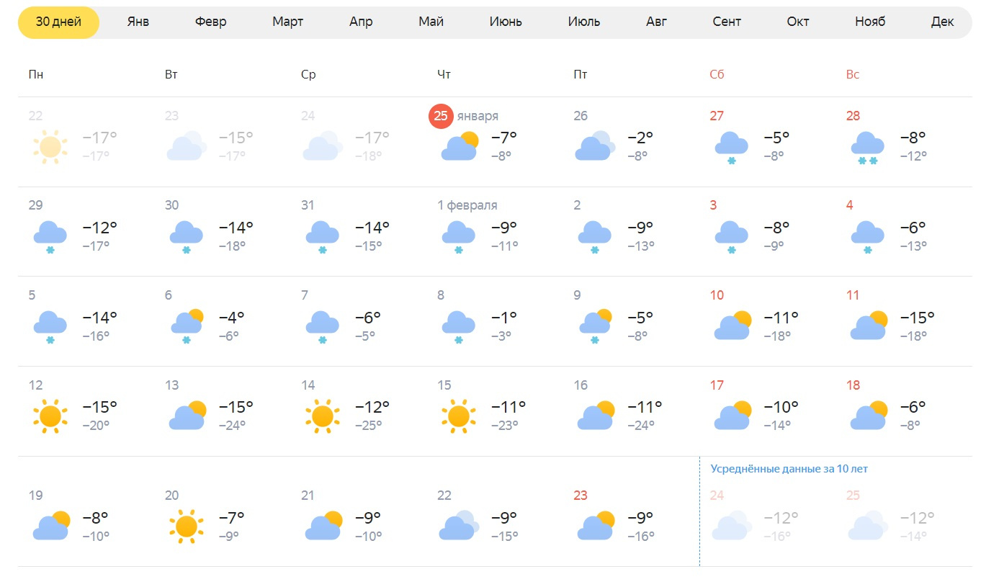The width and height of the screenshot is (999, 587).
Task: Click the sunny icon for February 12
Action: click(50, 416)
